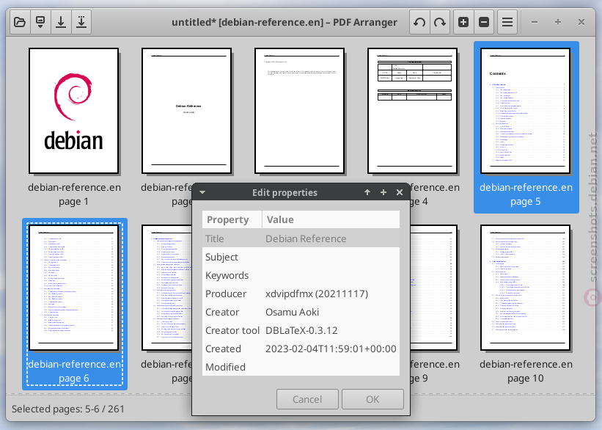Click the Cancel button
Viewport: 602px width, 430px height.
coord(307,399)
